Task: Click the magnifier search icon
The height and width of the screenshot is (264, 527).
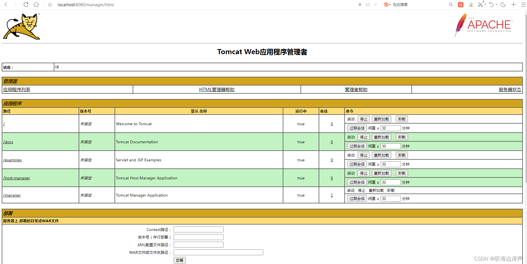Action: click(451, 5)
